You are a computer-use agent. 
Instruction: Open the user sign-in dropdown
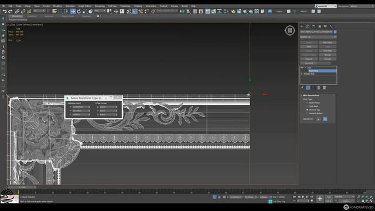[326, 6]
